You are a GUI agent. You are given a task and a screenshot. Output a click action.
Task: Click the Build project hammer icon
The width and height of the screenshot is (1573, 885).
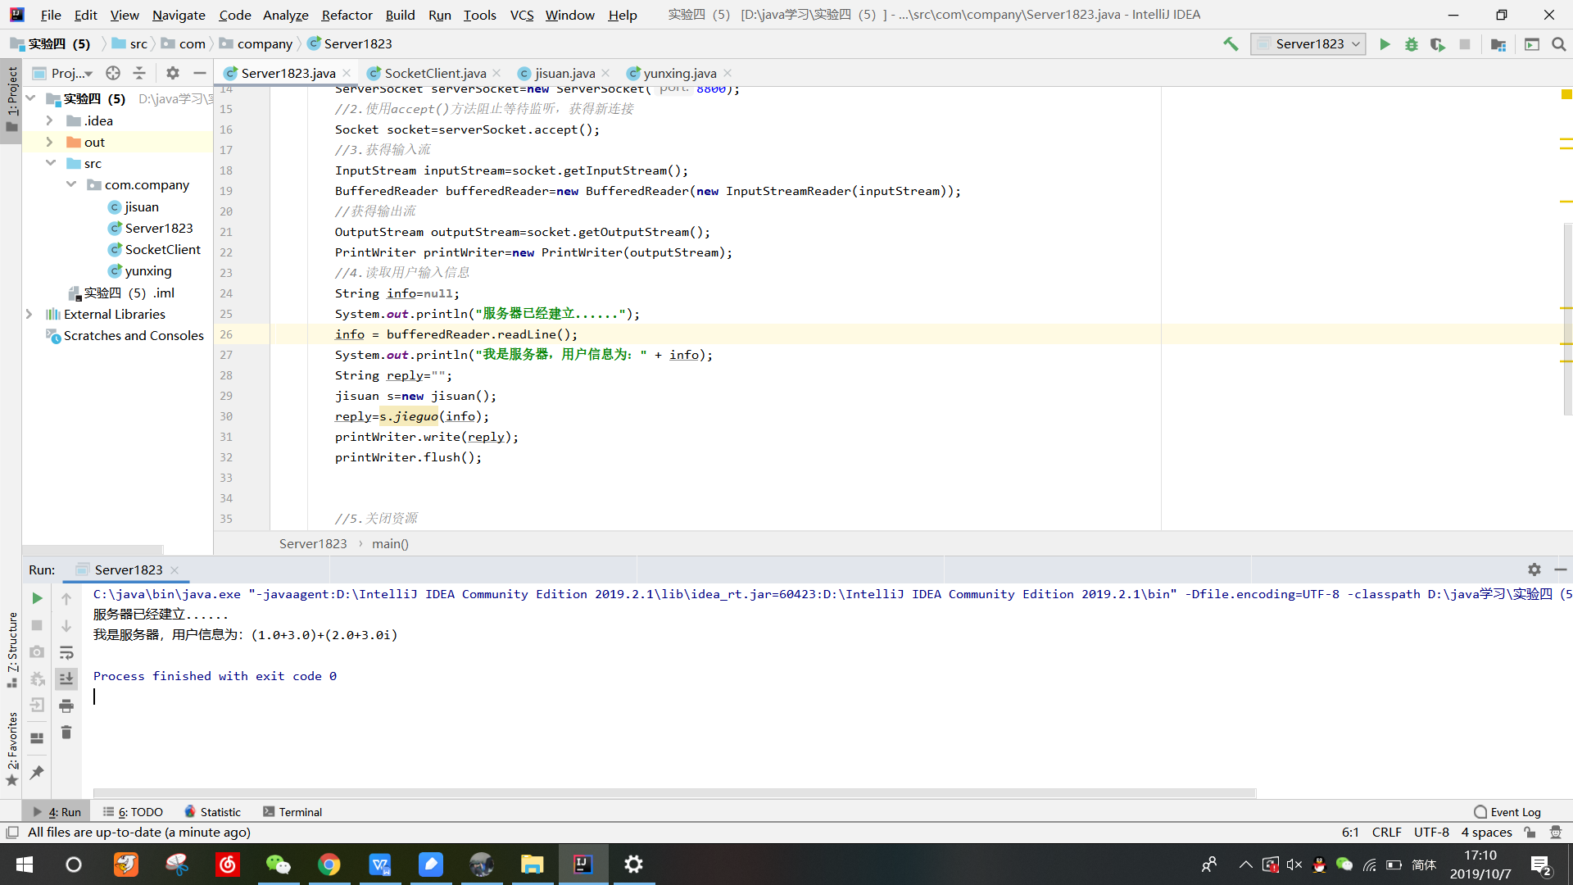tap(1231, 44)
